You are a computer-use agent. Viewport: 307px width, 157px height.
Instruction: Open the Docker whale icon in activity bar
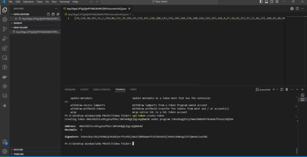click(x=5, y=77)
